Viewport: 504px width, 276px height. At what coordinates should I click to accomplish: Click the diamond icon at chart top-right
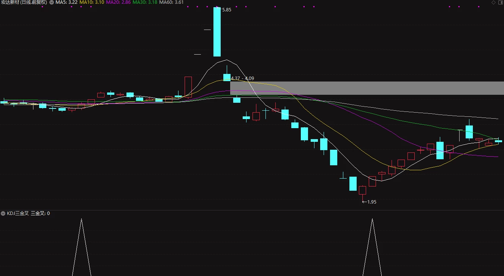493,2
